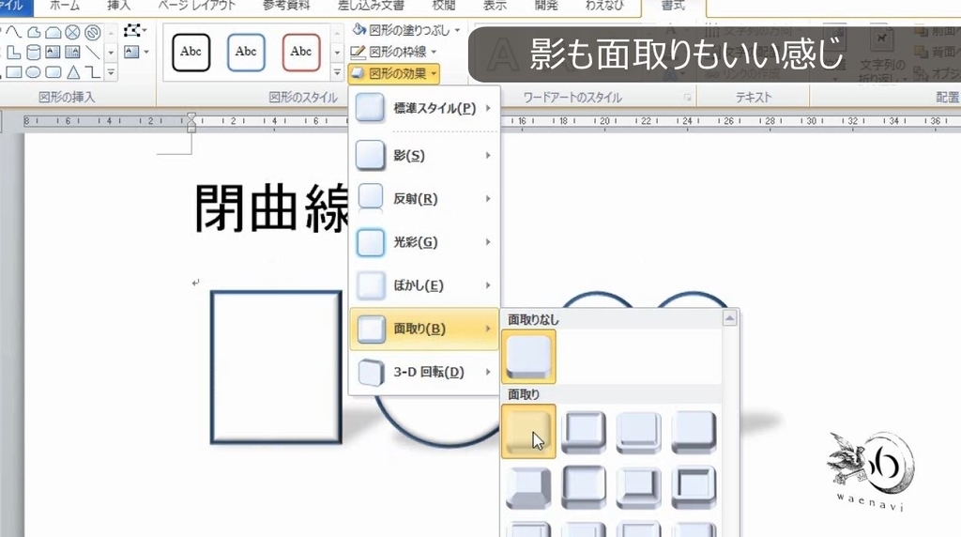
Task: Move the shapes gallery down one row
Action: click(111, 53)
